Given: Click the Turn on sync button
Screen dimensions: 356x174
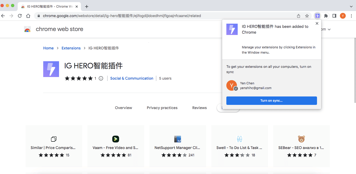Looking at the screenshot, I should (271, 101).
